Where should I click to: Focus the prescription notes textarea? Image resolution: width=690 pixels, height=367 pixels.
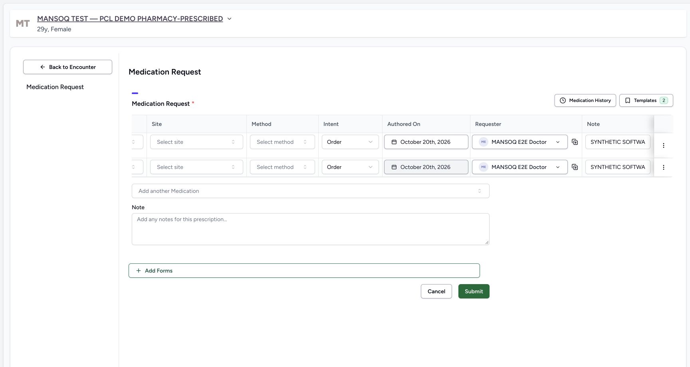[310, 229]
